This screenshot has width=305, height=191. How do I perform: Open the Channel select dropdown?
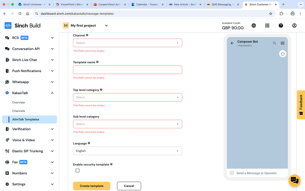[x=128, y=43]
